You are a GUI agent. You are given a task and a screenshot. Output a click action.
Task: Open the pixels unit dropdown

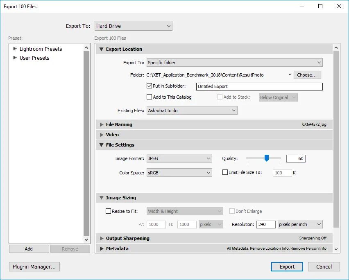point(211,224)
